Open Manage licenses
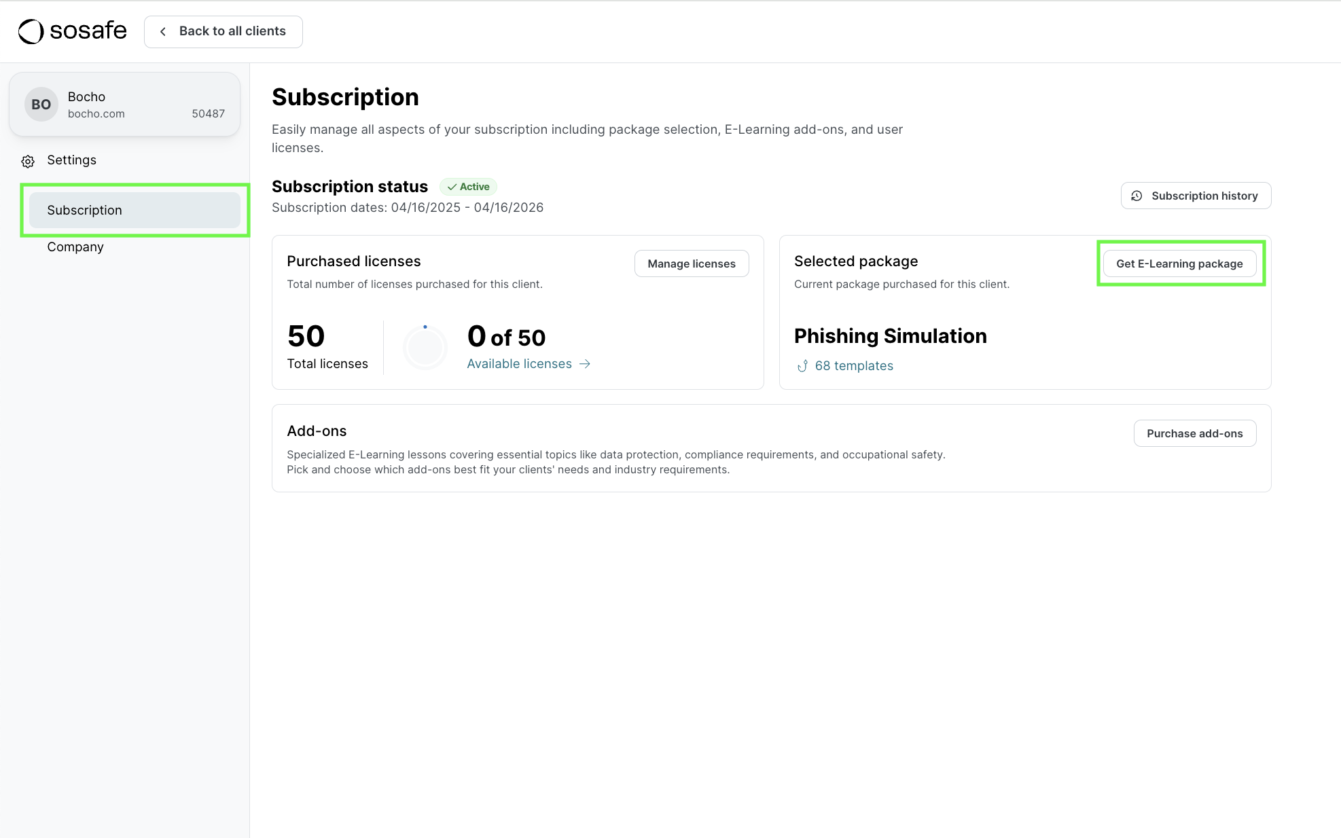Image resolution: width=1341 pixels, height=838 pixels. click(691, 263)
